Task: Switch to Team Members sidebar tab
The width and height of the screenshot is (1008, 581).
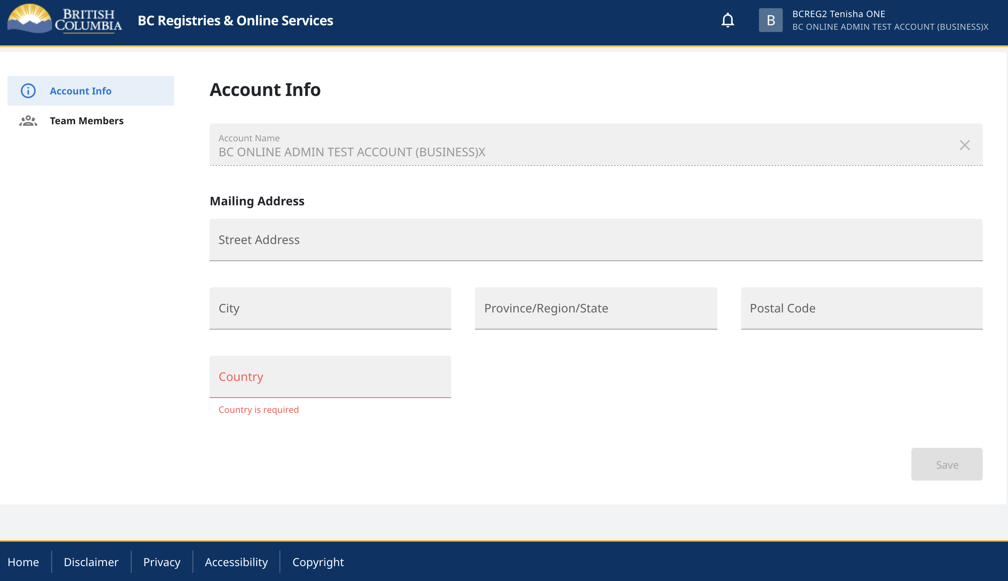Action: tap(87, 121)
